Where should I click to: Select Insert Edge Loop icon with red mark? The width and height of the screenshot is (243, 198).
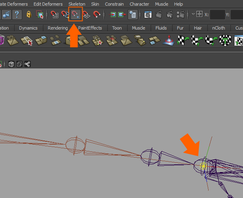pyautogui.click(x=112, y=40)
